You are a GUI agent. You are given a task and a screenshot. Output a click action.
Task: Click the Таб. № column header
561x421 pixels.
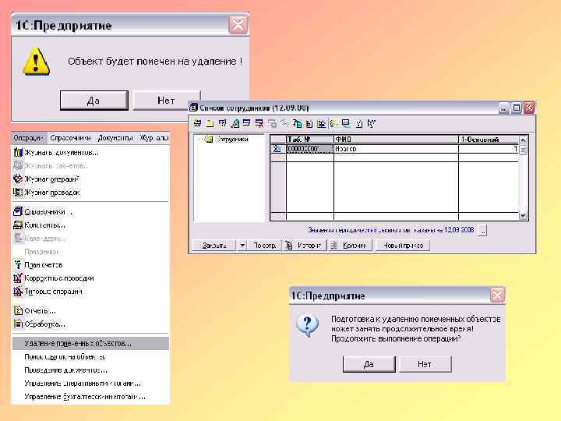click(x=310, y=140)
